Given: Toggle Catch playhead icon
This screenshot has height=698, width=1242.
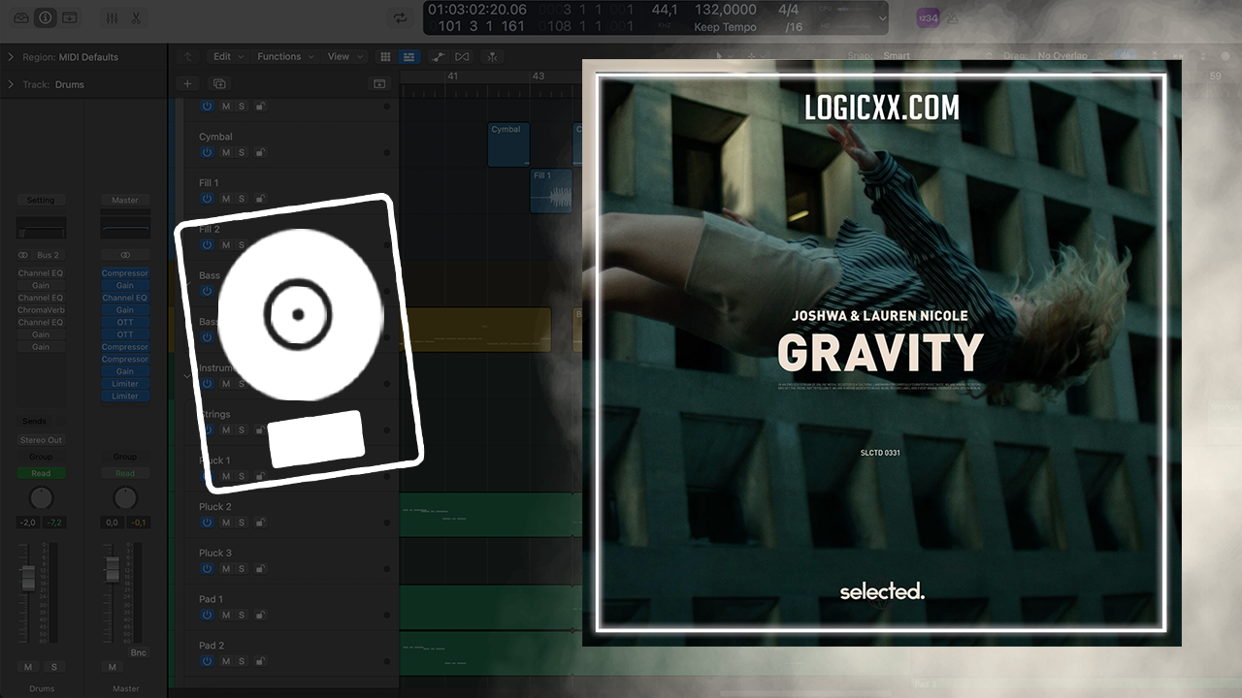Looking at the screenshot, I should pyautogui.click(x=492, y=56).
